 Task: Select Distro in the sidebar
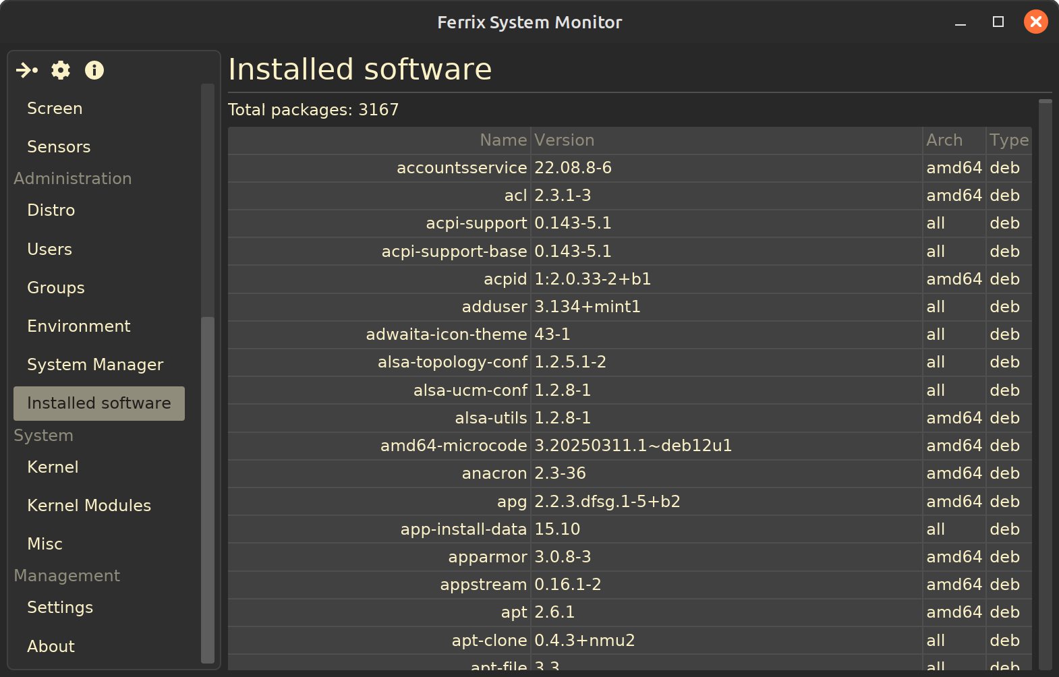(x=51, y=210)
